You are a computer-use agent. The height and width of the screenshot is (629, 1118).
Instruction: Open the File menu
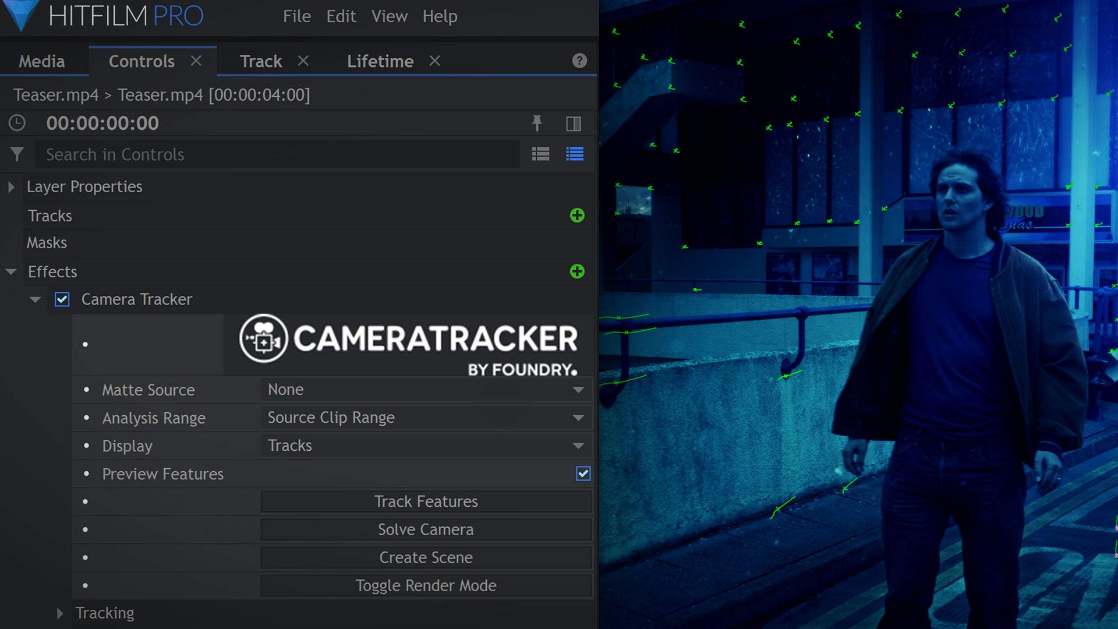click(296, 16)
